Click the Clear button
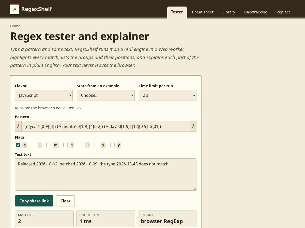The width and height of the screenshot is (305, 228). click(x=65, y=201)
